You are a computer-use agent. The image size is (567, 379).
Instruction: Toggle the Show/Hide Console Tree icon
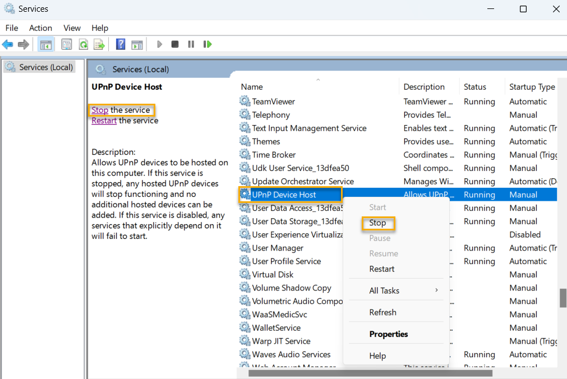point(45,44)
